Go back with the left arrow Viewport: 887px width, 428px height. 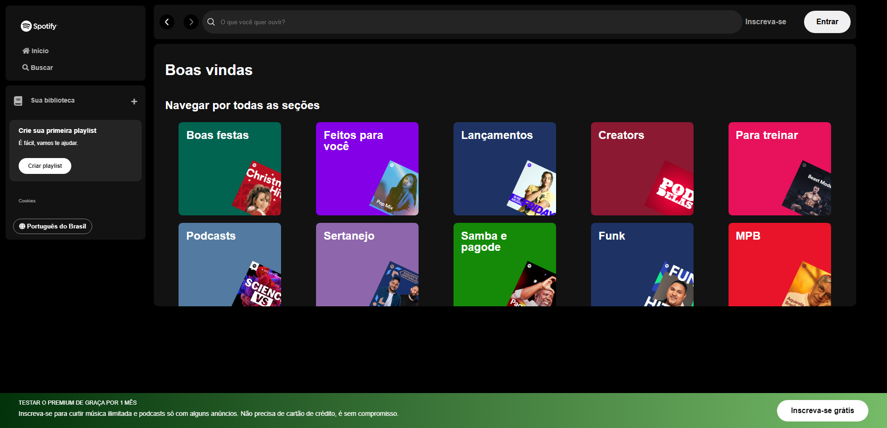[167, 22]
